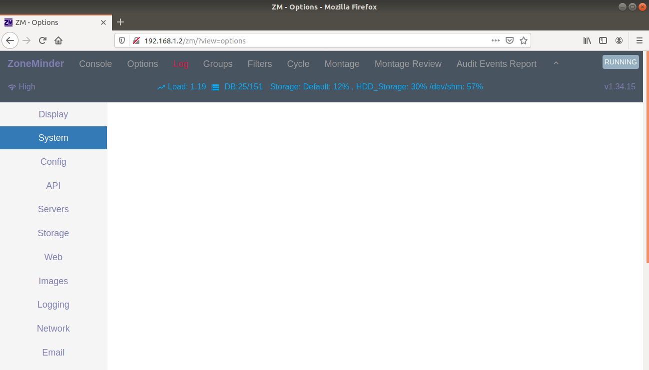Viewport: 649px width, 370px height.
Task: Click the DB:25/151 status text
Action: (x=244, y=87)
